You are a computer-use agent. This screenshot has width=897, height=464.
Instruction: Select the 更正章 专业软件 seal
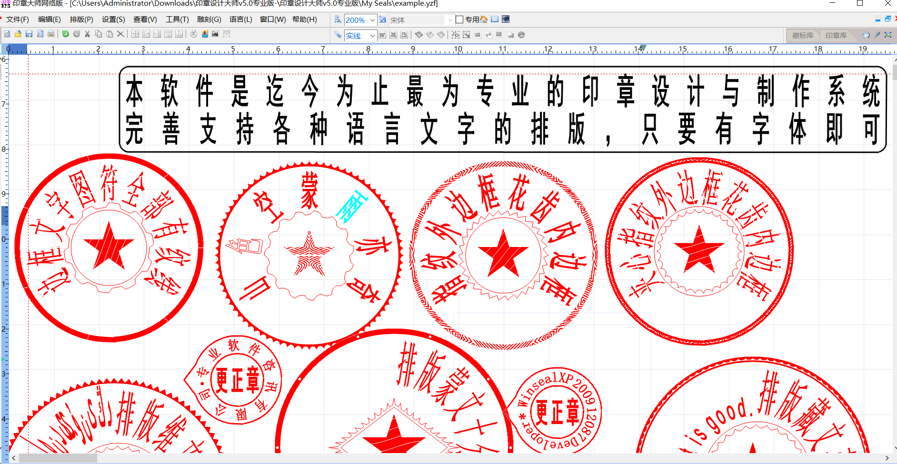pyautogui.click(x=233, y=380)
